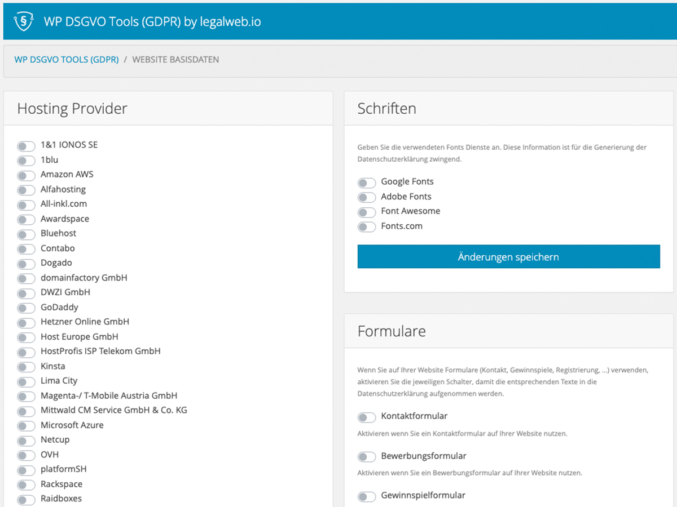Toggle Mittwald CM Service GmbH & Co. KG

(x=26, y=411)
